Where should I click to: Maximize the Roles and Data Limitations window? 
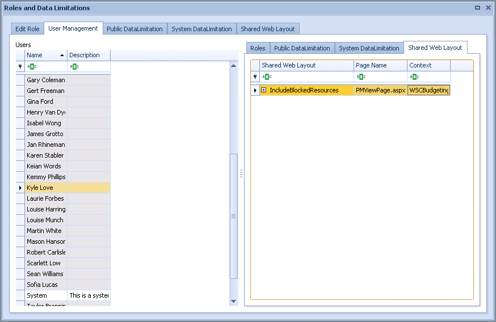coord(477,8)
